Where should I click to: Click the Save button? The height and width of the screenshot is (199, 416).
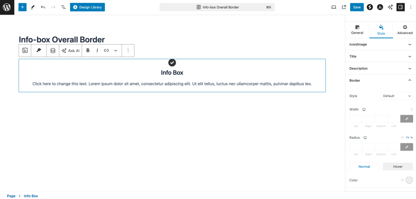[x=356, y=7]
